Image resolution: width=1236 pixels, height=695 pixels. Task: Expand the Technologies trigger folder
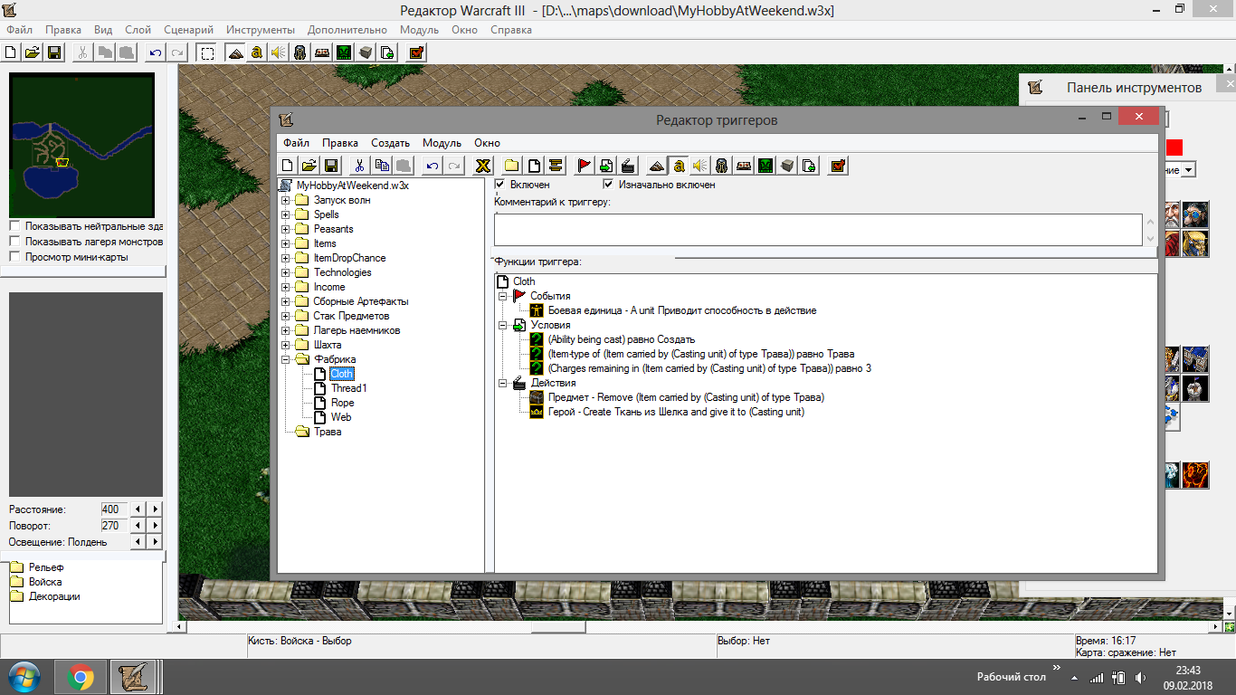(x=286, y=272)
